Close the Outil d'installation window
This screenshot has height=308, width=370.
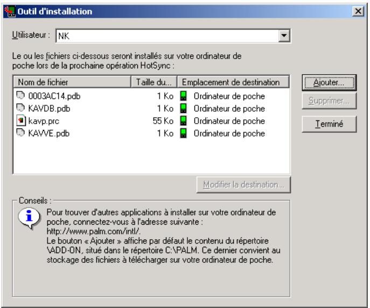358,11
